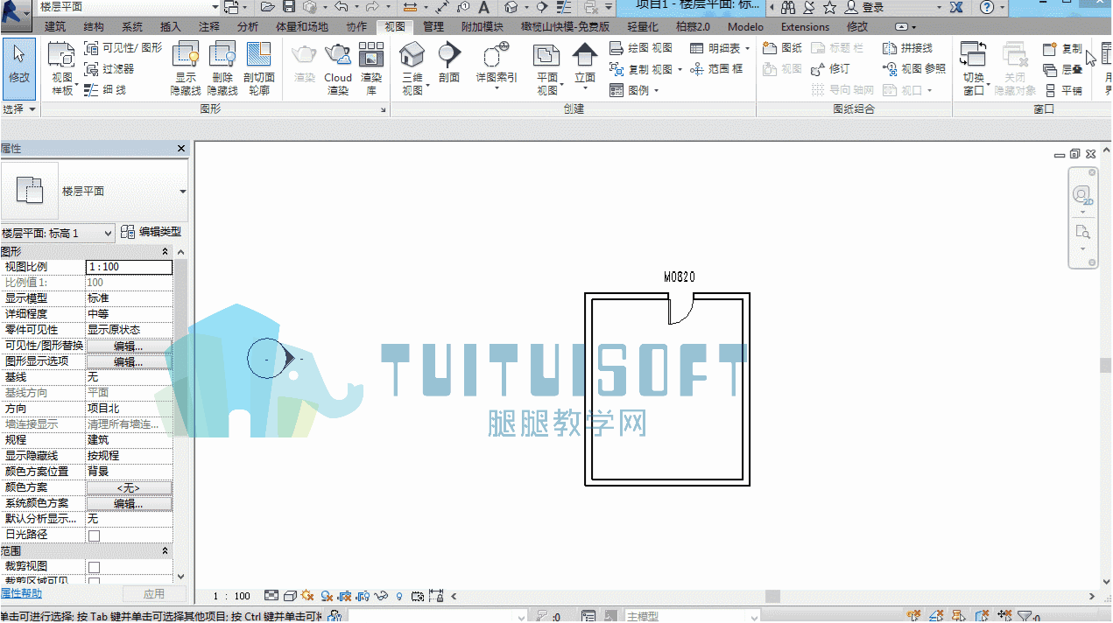This screenshot has width=1113, height=623.
Task: Create a 绘图视图 drafting view
Action: click(641, 48)
